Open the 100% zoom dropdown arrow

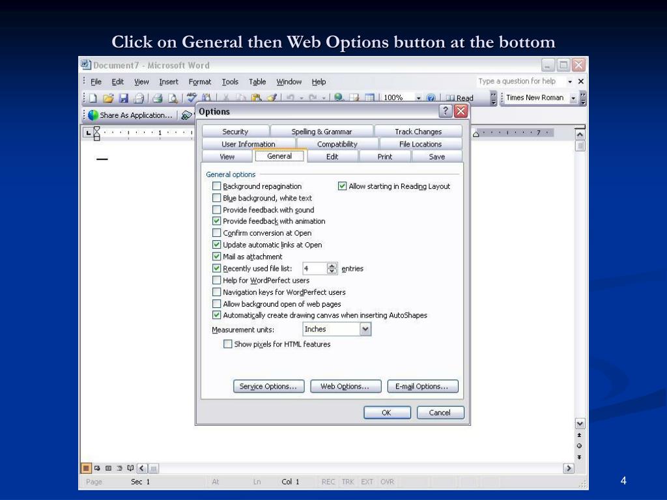tap(419, 98)
